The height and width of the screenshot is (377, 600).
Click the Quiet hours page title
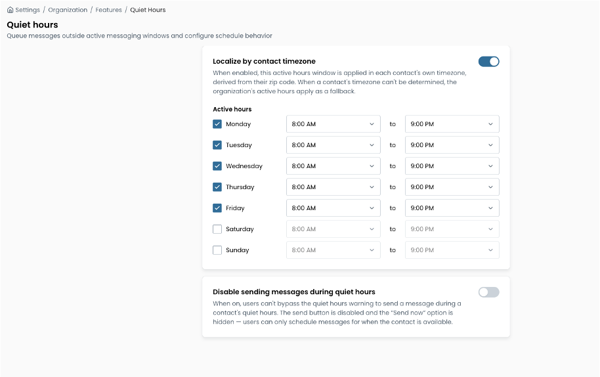pyautogui.click(x=33, y=24)
